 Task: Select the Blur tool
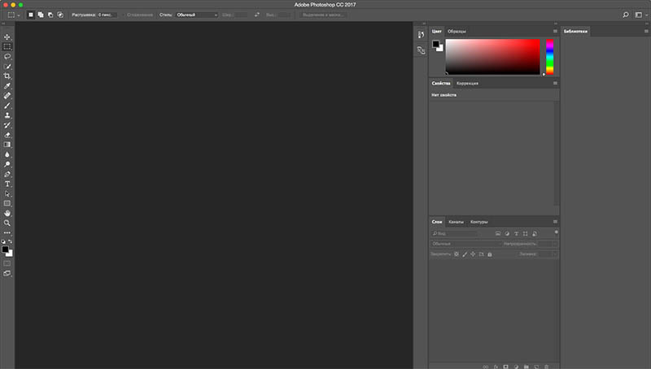click(7, 154)
